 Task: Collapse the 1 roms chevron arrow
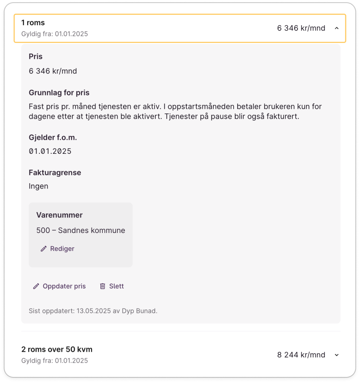tap(337, 28)
